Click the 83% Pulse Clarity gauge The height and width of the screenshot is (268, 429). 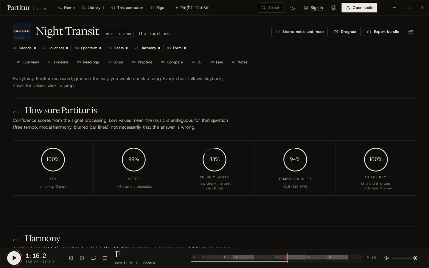pos(214,160)
